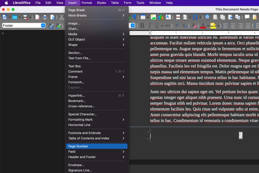Screen dimensions: 259x173
Task: Expand the Header and Footer submenu
Action: tap(97, 157)
